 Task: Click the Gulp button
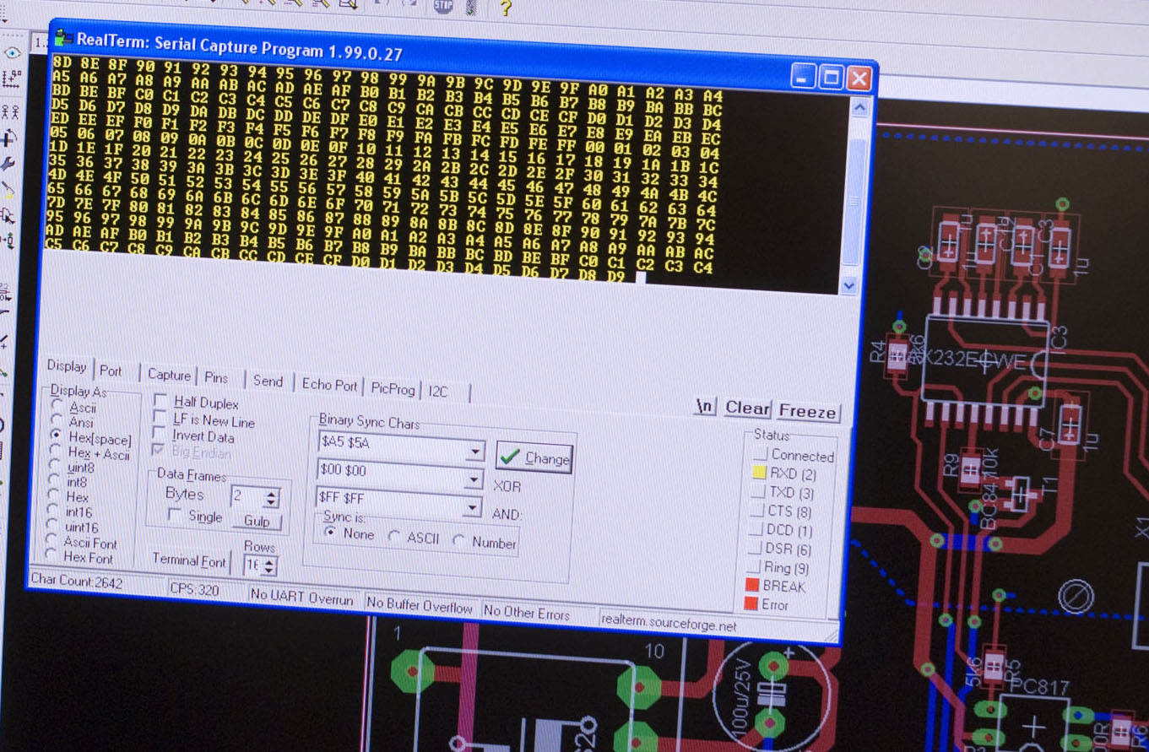257,521
